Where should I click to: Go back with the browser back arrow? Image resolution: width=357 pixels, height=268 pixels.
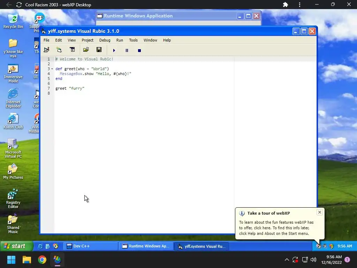[9, 5]
